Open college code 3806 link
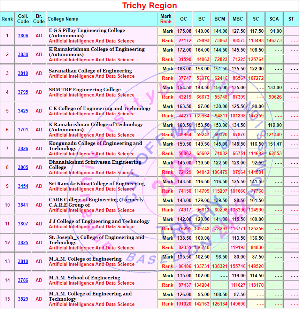 pos(23,36)
